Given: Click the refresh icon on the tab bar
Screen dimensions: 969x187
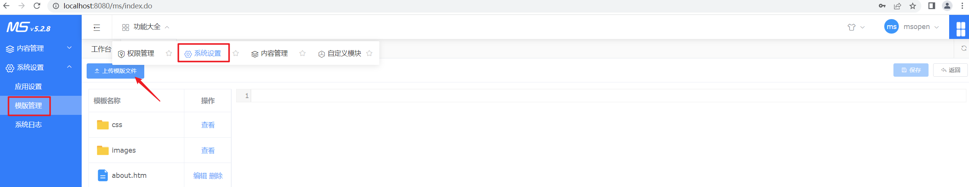Looking at the screenshot, I should tap(964, 48).
